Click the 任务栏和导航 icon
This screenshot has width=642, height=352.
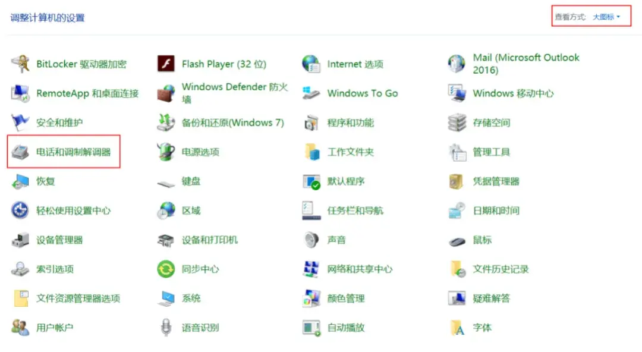[311, 210]
